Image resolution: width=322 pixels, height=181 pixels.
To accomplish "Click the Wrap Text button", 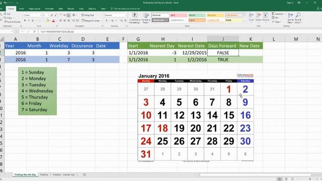I will (x=88, y=15).
